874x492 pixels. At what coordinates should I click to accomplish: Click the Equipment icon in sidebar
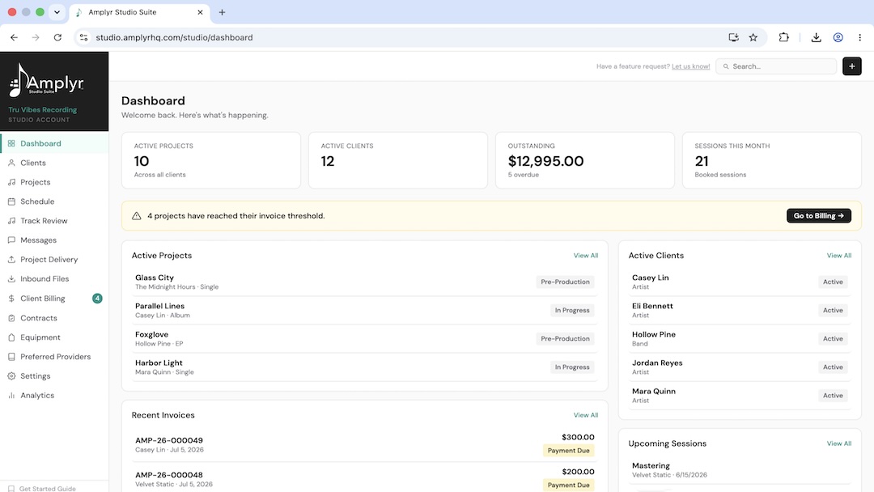(11, 337)
